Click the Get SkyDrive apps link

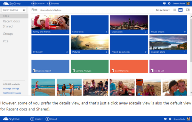(x=12, y=93)
